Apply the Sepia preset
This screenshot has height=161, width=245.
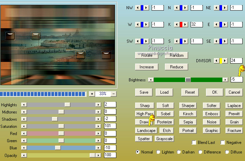tap(188, 122)
